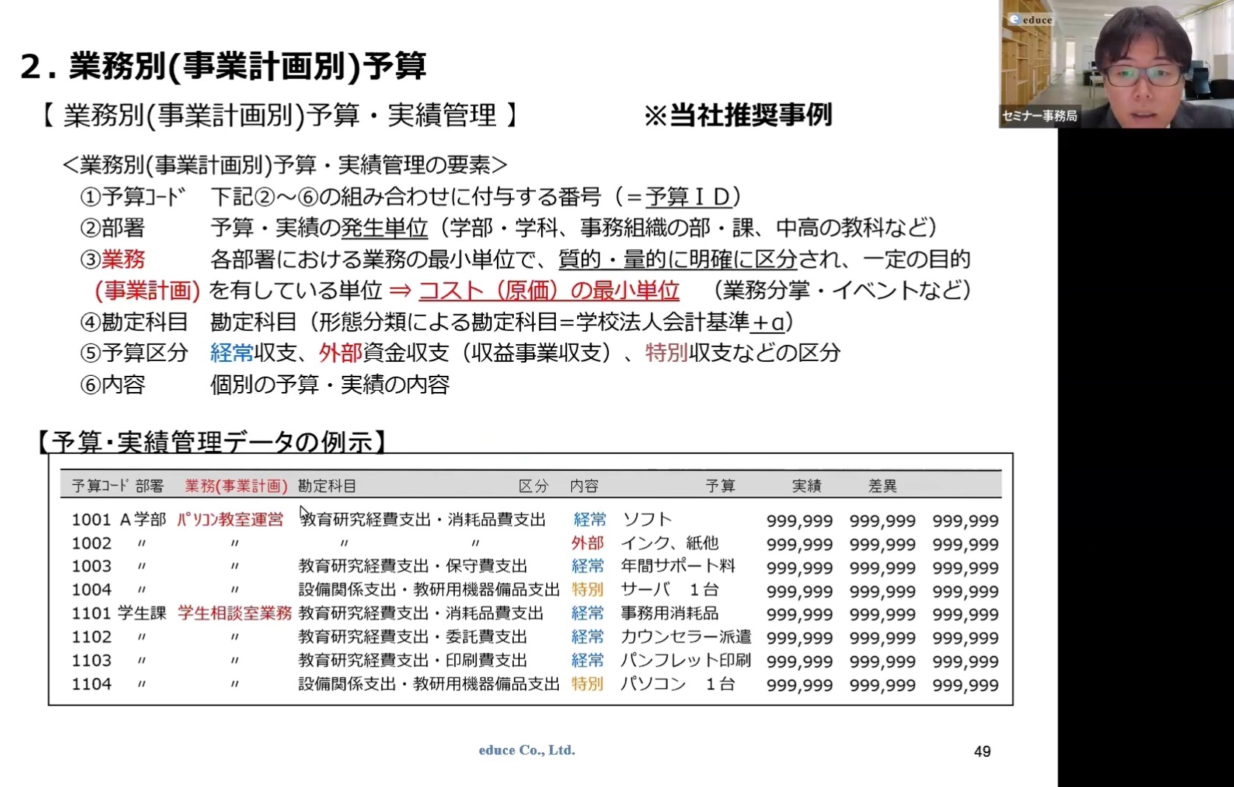Click the blue 経常 in the ⑤予算区分 description
The image size is (1234, 787).
point(231,353)
